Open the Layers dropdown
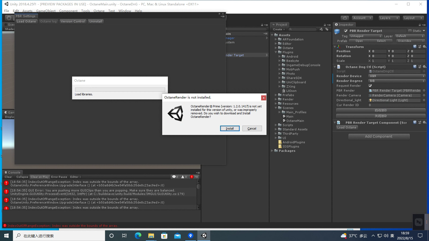The width and height of the screenshot is (429, 241). coord(389,18)
